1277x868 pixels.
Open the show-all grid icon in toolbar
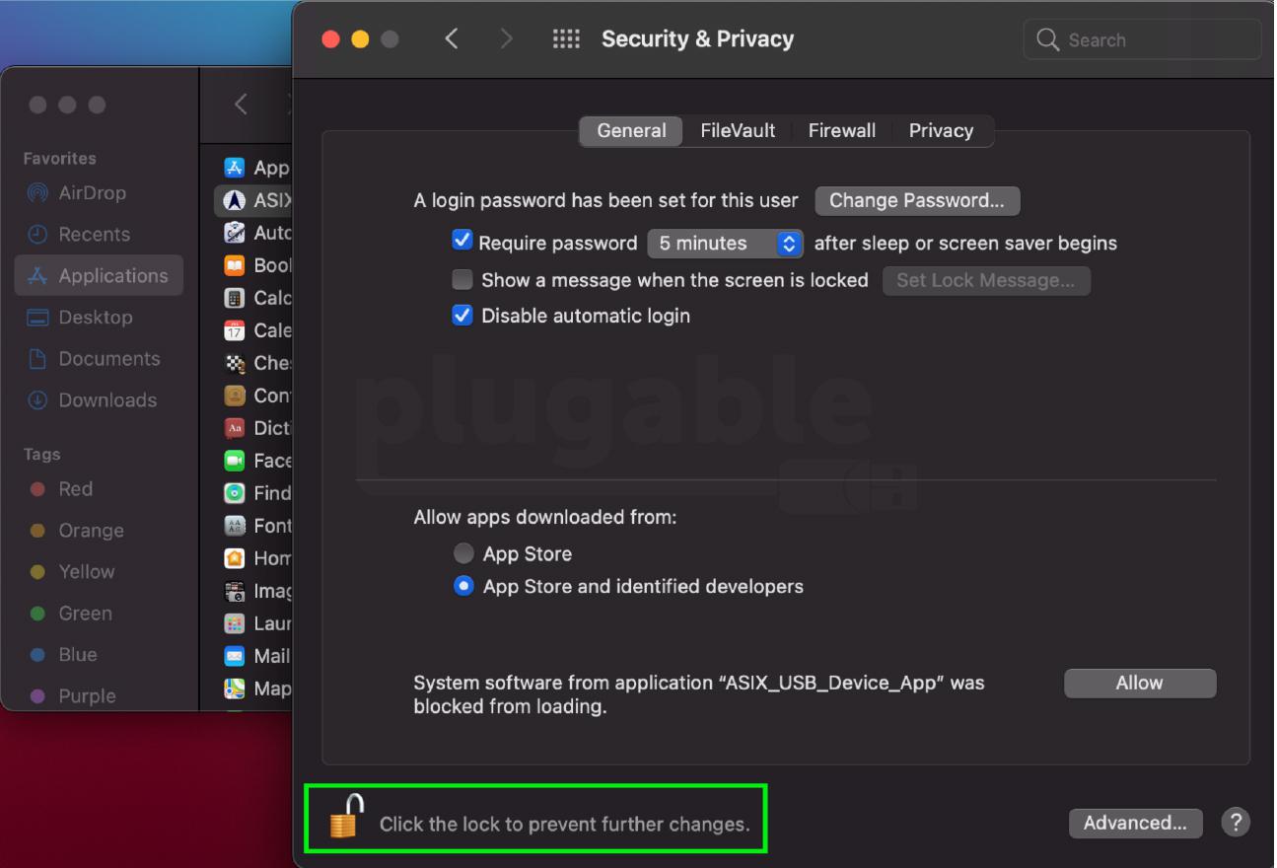click(x=566, y=39)
